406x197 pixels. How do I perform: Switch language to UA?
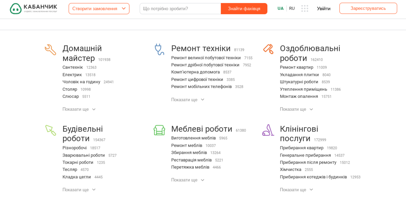[x=280, y=8]
